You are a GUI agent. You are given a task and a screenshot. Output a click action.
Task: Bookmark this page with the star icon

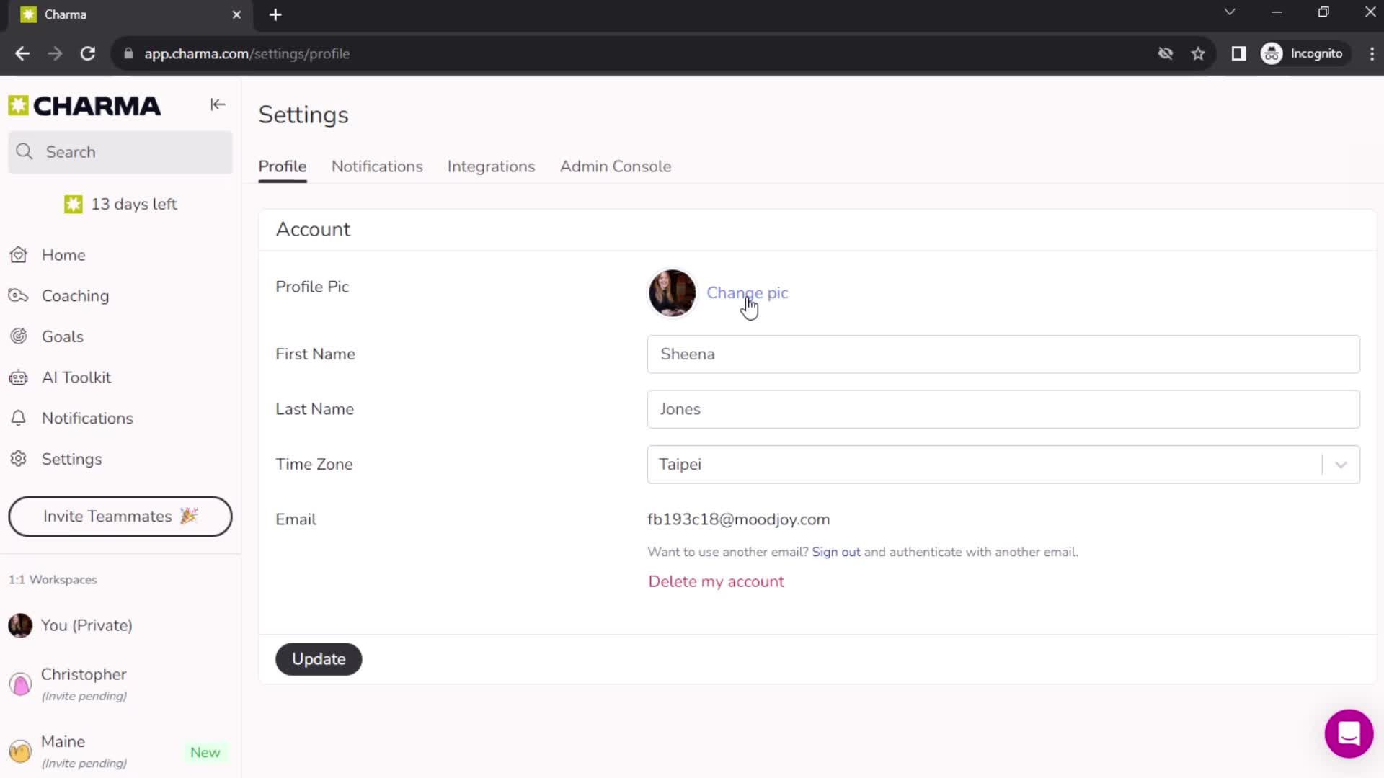pyautogui.click(x=1198, y=53)
